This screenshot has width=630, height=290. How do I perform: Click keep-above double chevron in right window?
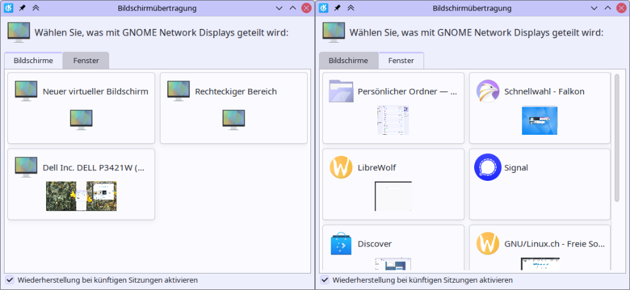tap(351, 8)
